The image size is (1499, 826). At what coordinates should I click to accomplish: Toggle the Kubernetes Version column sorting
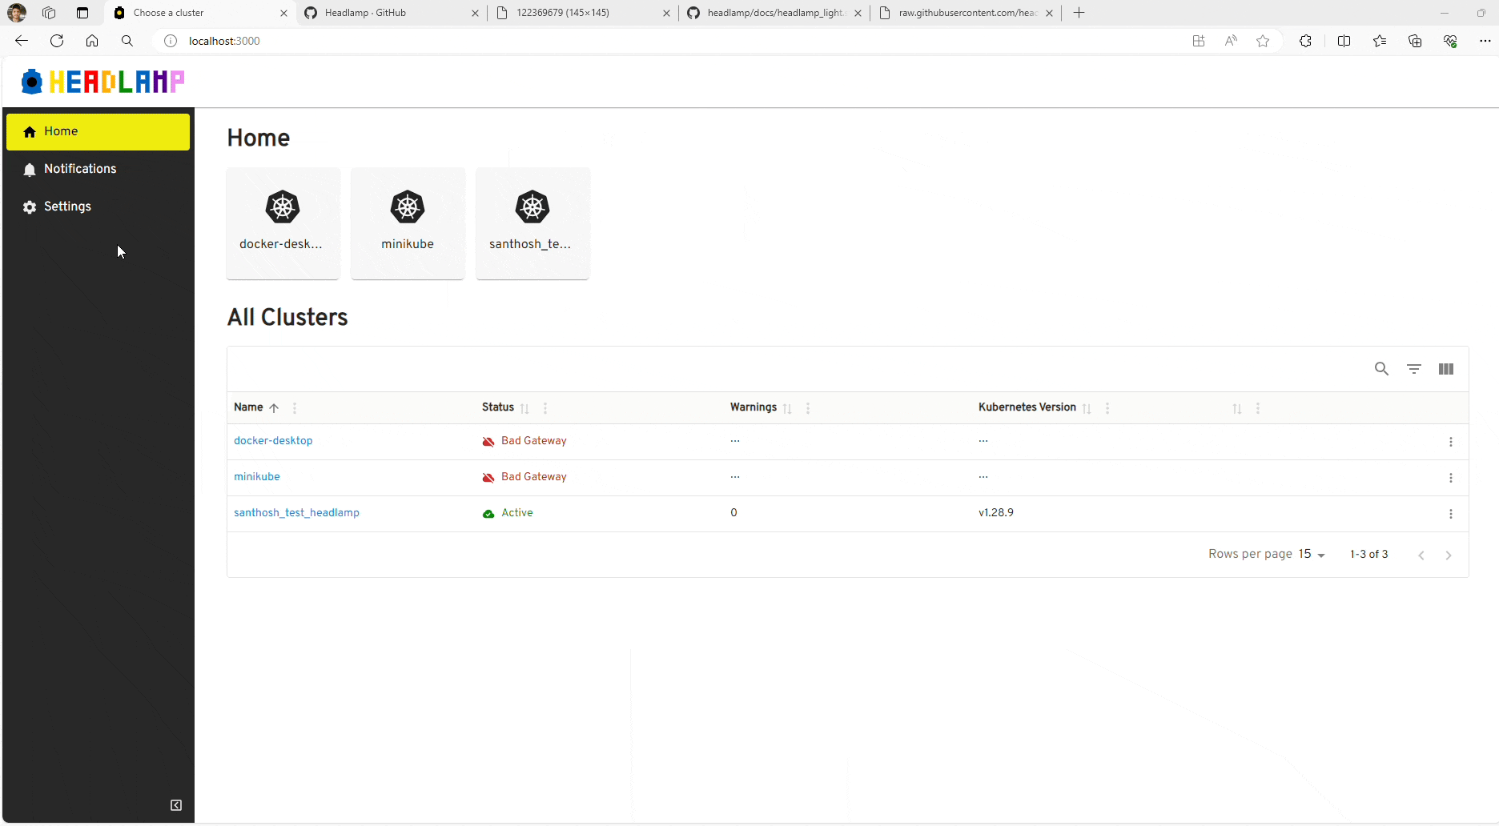1087,408
